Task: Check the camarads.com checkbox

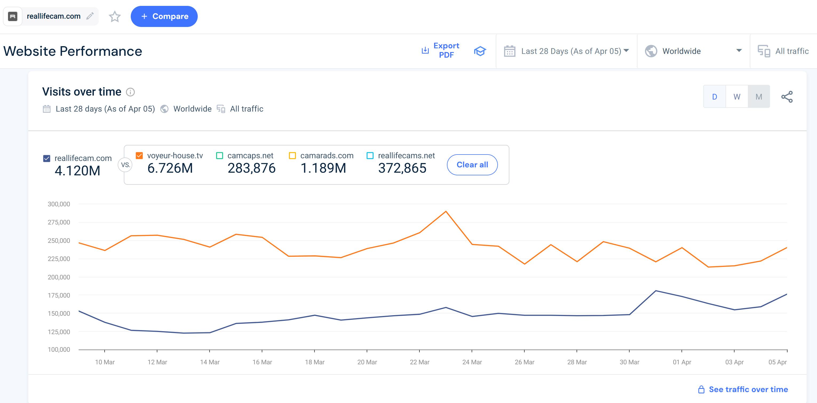Action: [292, 156]
